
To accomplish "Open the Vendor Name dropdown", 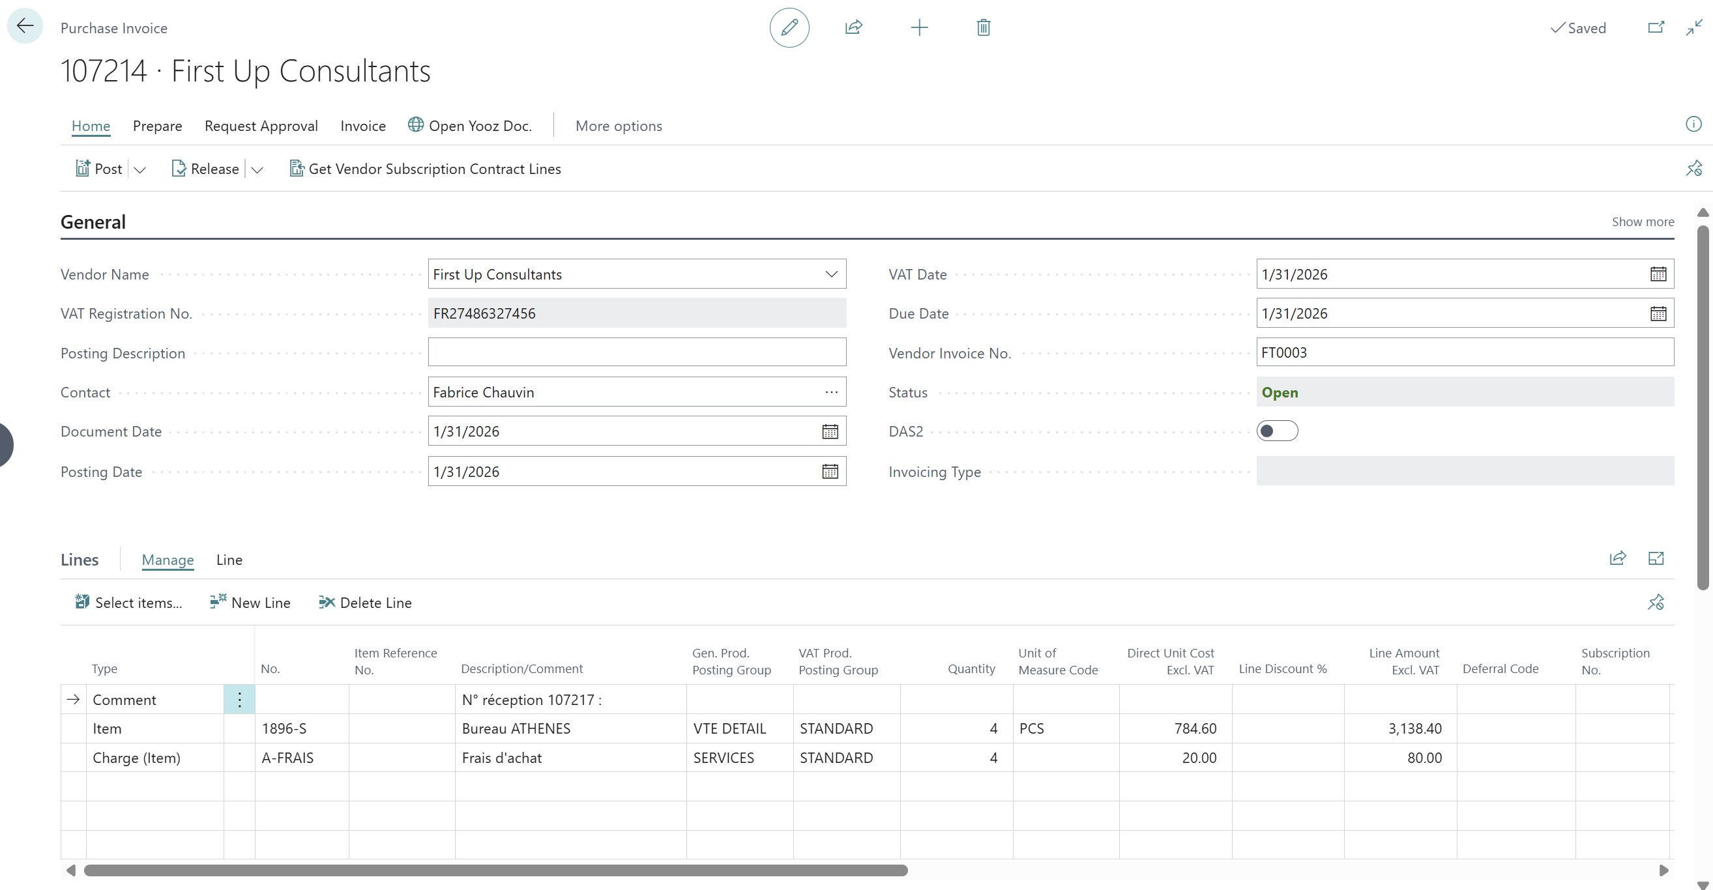I will point(830,273).
